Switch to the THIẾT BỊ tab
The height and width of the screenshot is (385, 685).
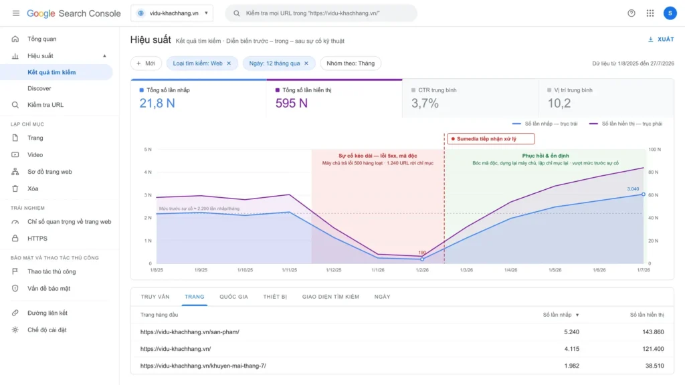(275, 297)
